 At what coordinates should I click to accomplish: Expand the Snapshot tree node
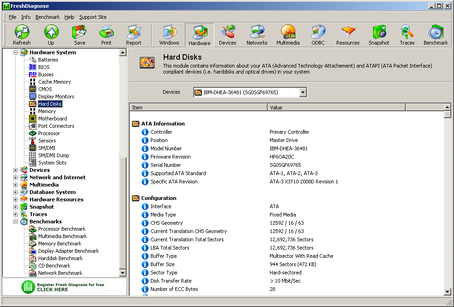pyautogui.click(x=15, y=207)
